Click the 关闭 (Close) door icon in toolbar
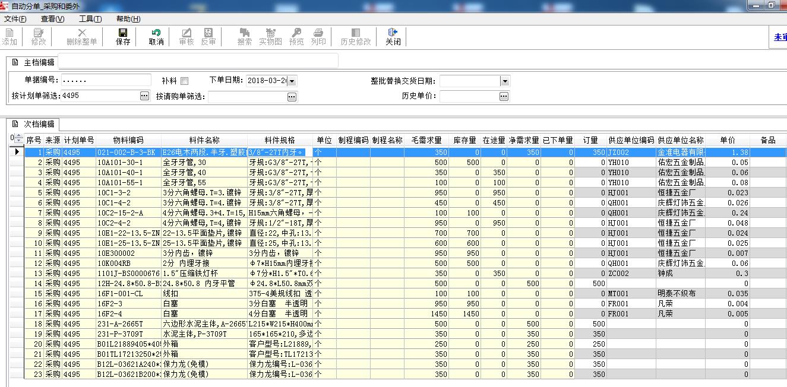787x387 pixels. [x=393, y=33]
